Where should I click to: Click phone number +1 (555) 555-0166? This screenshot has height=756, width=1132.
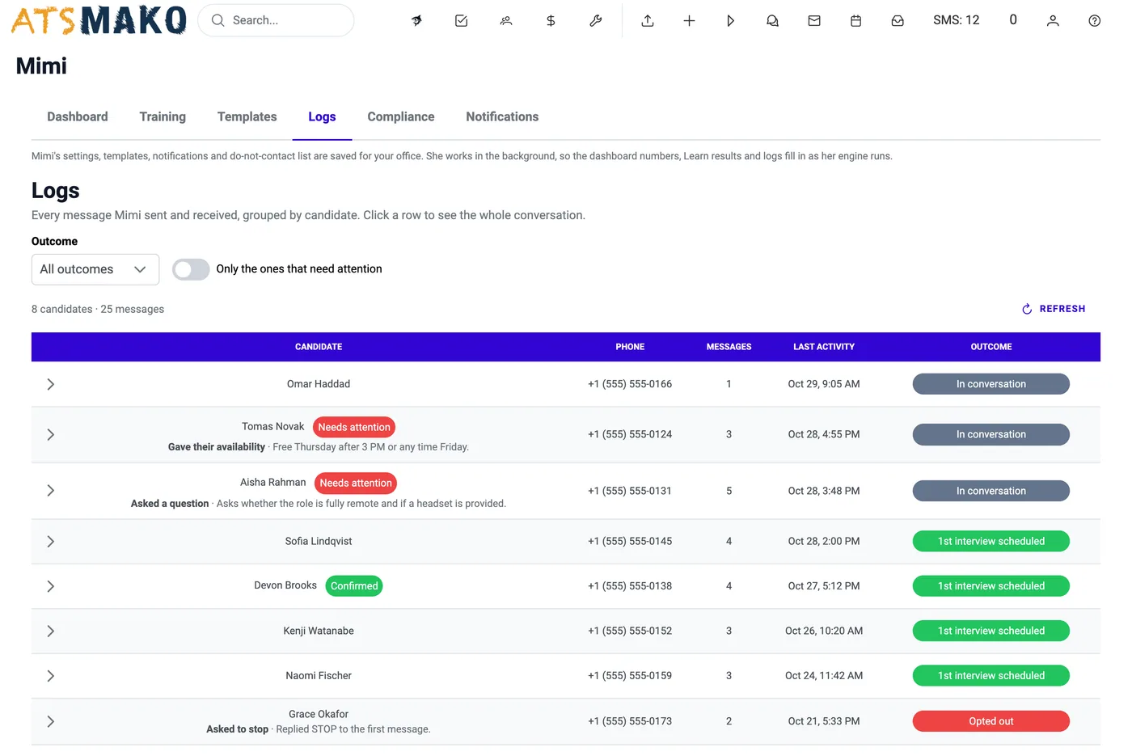tap(630, 384)
